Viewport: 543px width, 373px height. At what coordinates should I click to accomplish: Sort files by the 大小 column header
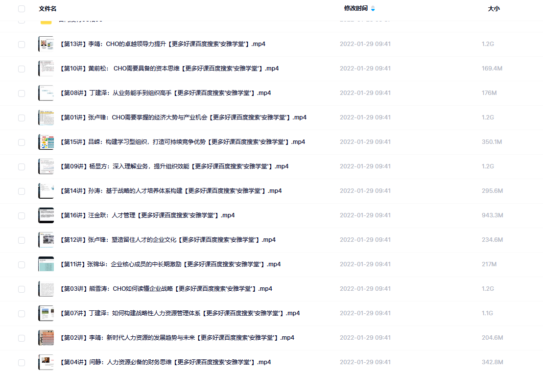point(494,9)
